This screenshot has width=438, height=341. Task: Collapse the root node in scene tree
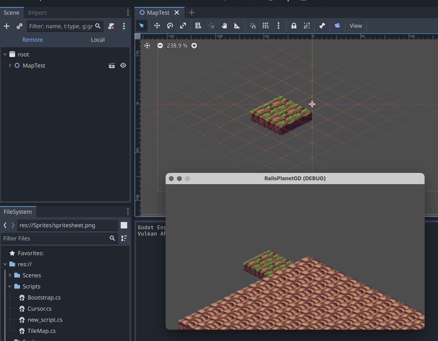pos(5,55)
